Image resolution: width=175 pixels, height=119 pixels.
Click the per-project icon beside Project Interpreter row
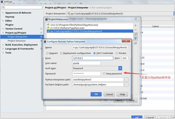[x=41, y=37]
